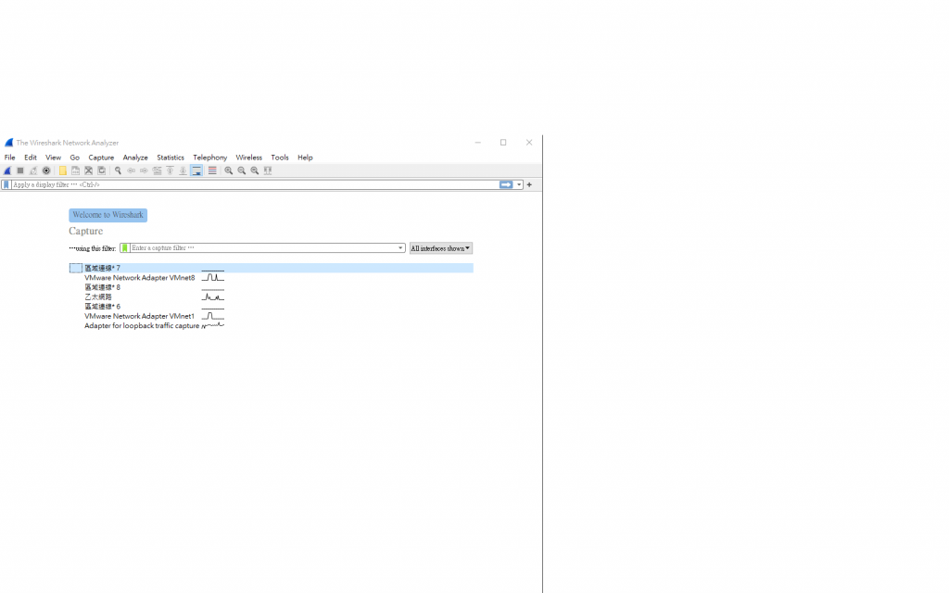Open the display filter history dropdown arrow
This screenshot has height=593, width=949.
pos(519,185)
